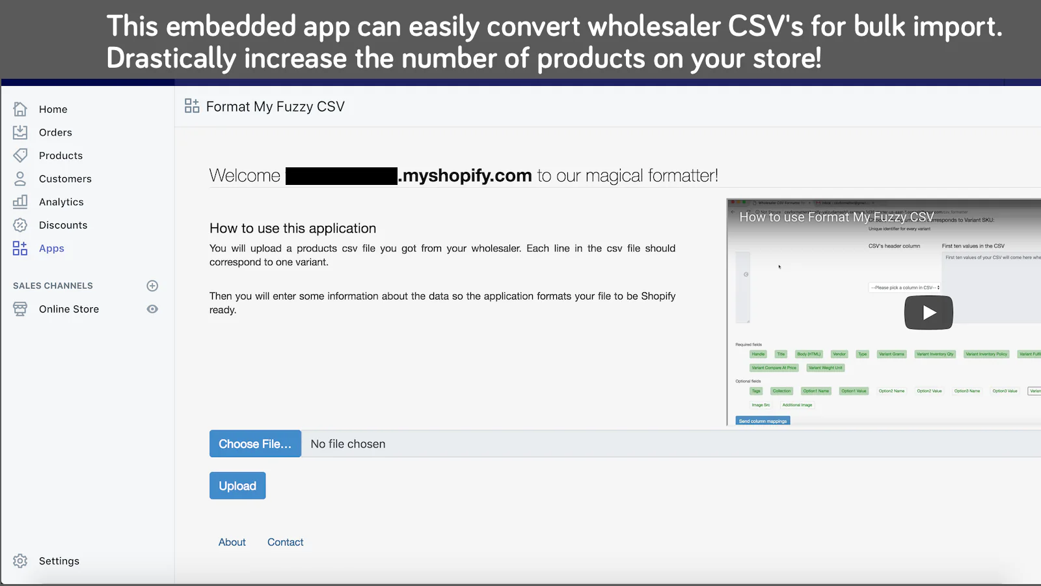Open Orders menu item
Viewport: 1041px width, 586px height.
tap(55, 132)
